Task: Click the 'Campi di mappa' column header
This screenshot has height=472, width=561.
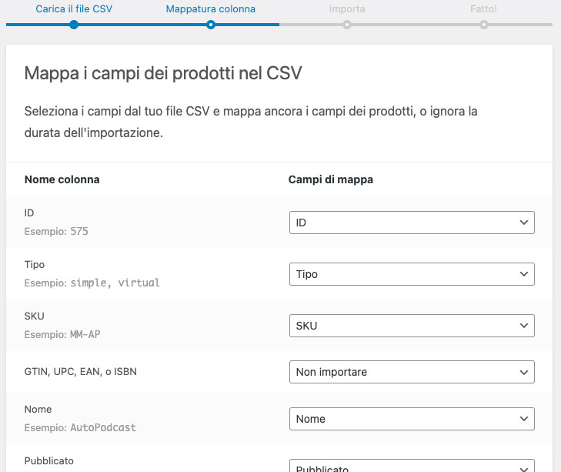Action: coord(330,179)
